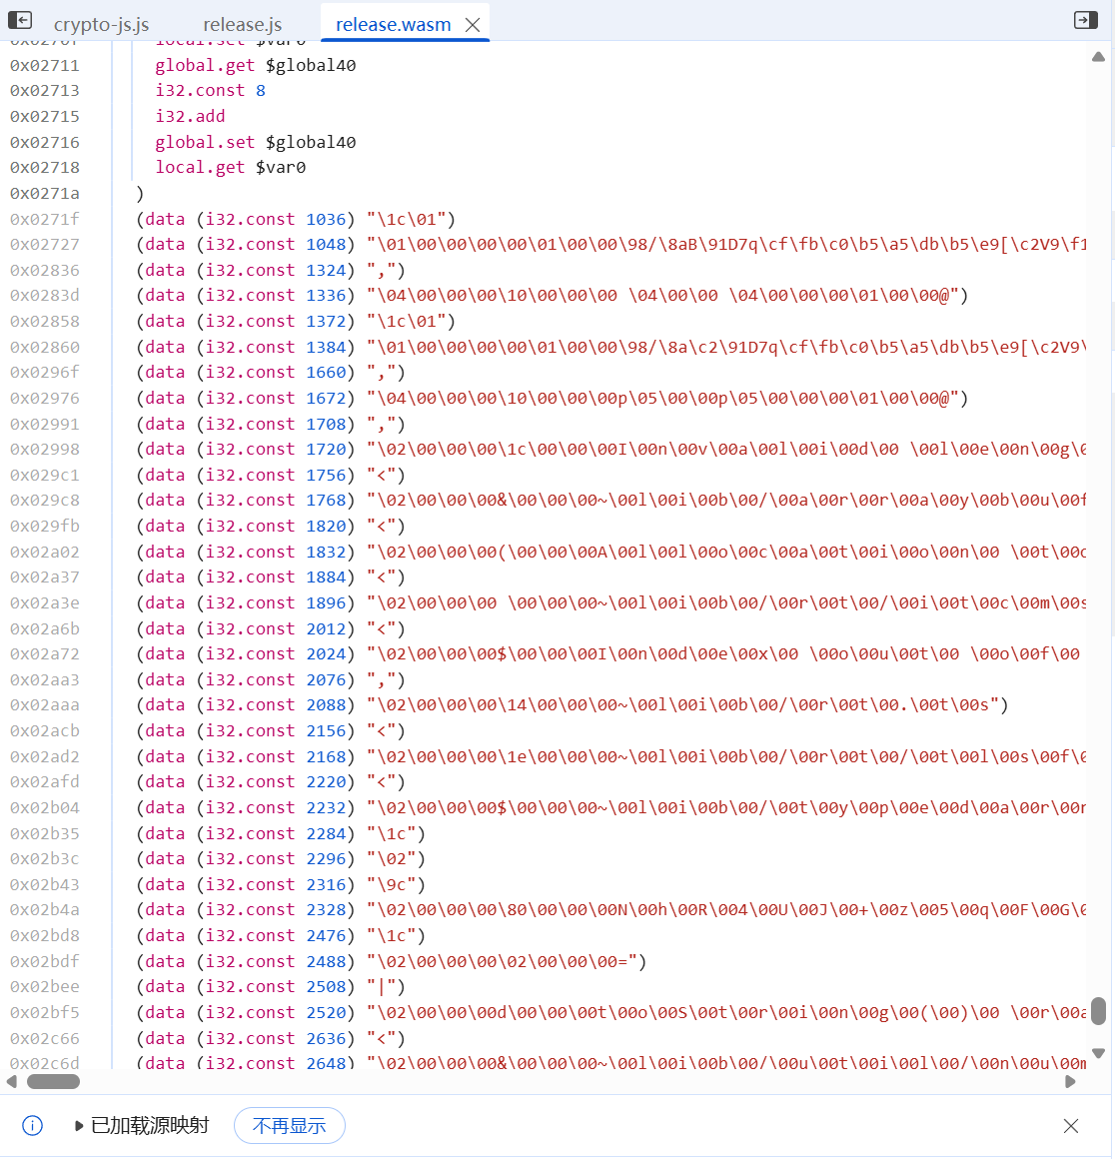Viewport: 1115px width, 1159px height.
Task: Toggle breakpoint at address 0x02711
Action: (x=45, y=65)
